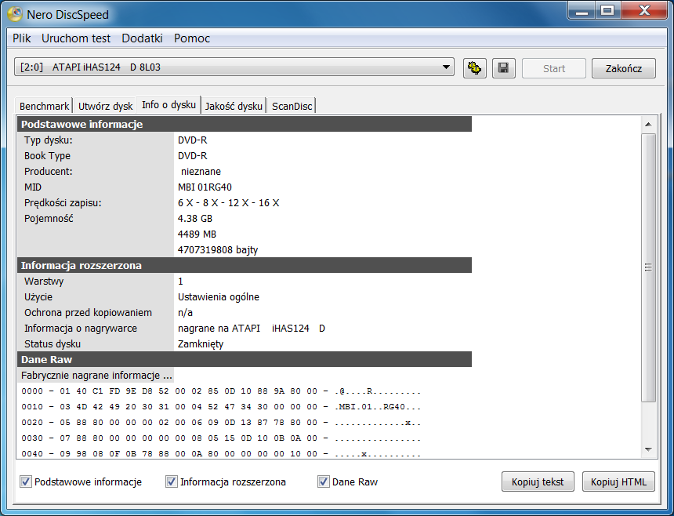Click the Informacja rozszerzona section header

pyautogui.click(x=245, y=265)
